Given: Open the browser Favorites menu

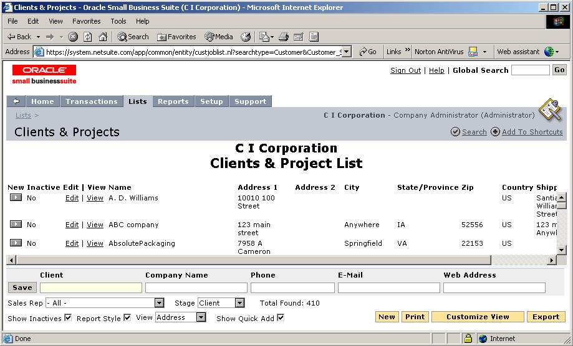Looking at the screenshot, I should (86, 21).
